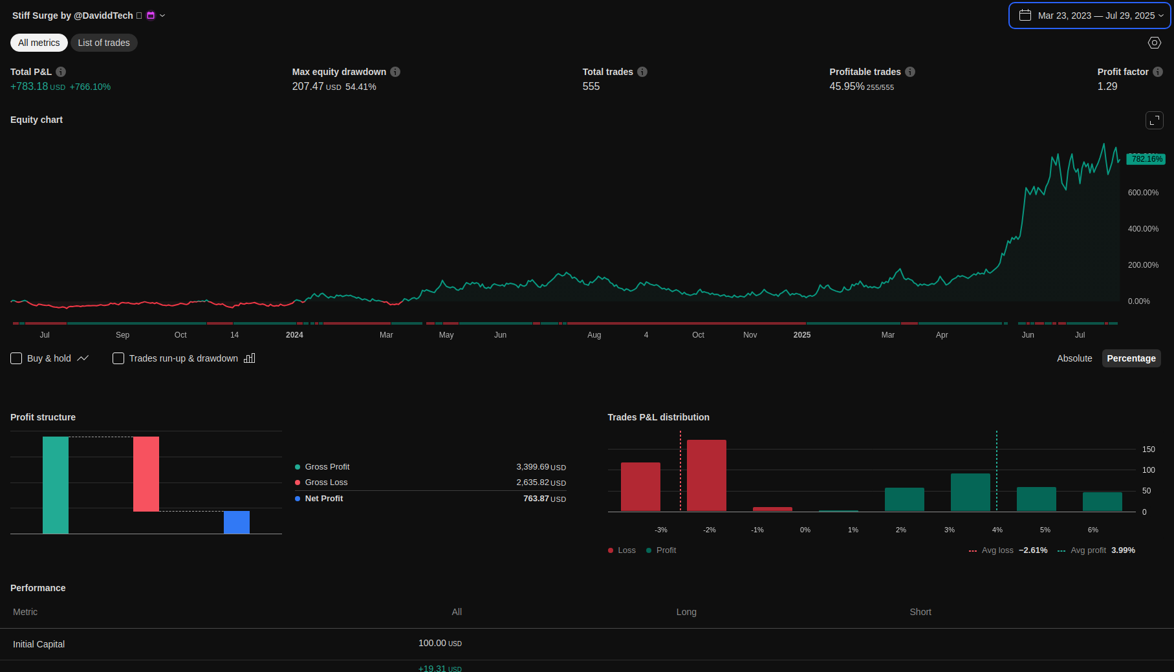Click the Long column header in Performance
Image resolution: width=1174 pixels, height=672 pixels.
click(686, 612)
